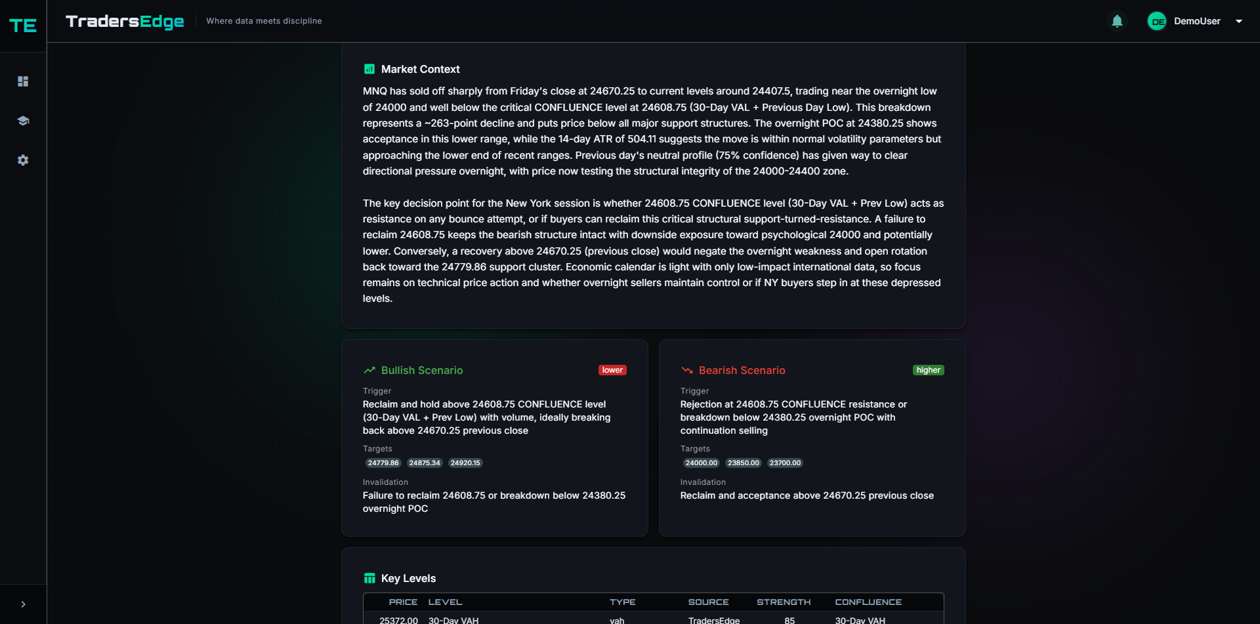The height and width of the screenshot is (624, 1260).
Task: Open the DemoUser account dropdown arrow
Action: point(1239,21)
